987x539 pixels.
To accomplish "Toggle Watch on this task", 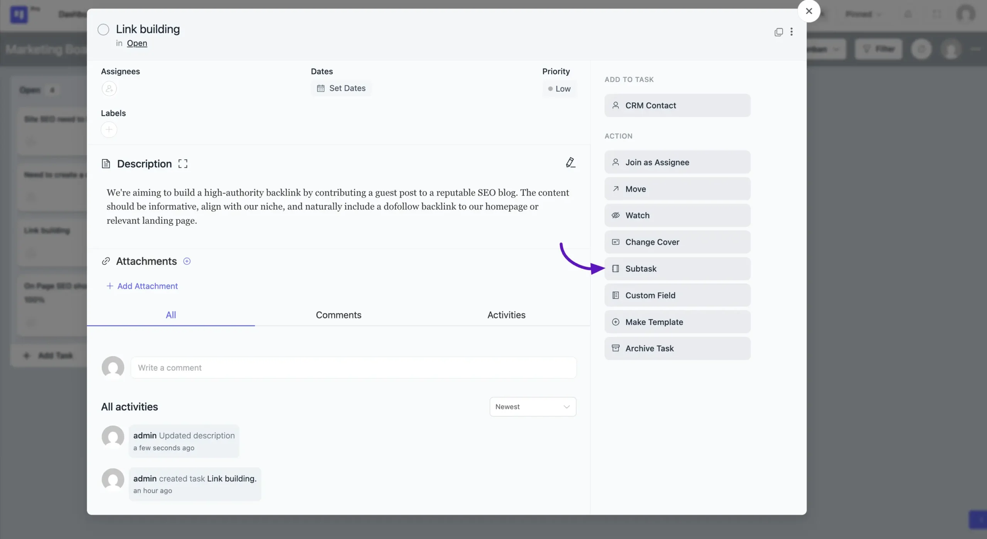I will click(x=677, y=216).
